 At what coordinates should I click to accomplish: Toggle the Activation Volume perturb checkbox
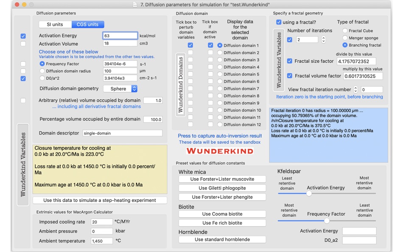click(23, 44)
